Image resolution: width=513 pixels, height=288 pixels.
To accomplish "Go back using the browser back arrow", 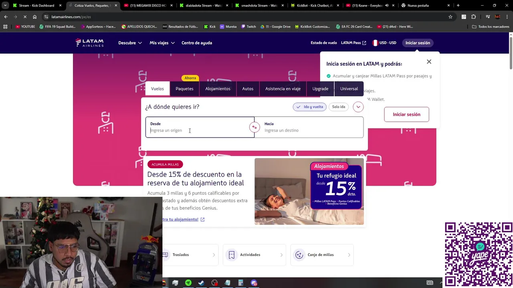I will pyautogui.click(x=6, y=17).
